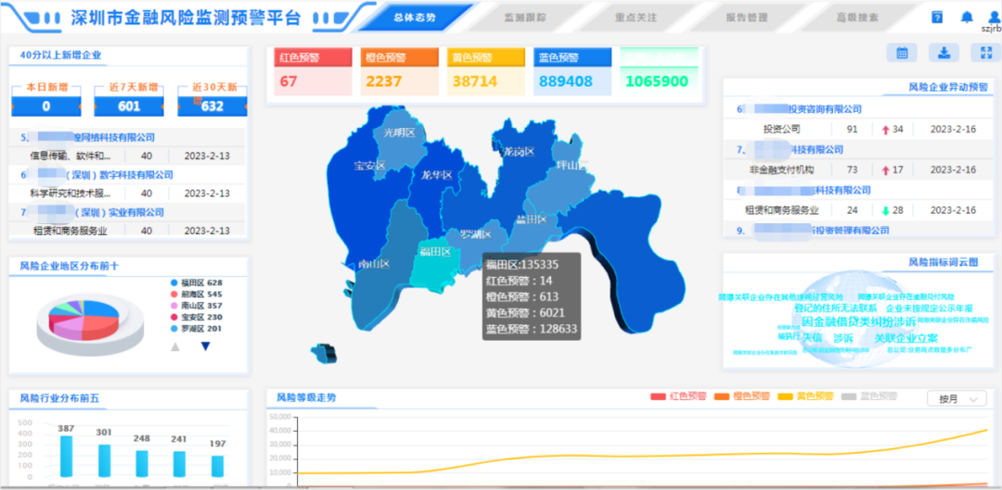Click 科学研究和技术服... row cell
Screen dimensions: 1002x490
point(71,194)
